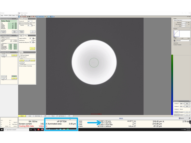Open the Sensitivity dropdown in Camera panel
The height and width of the screenshot is (143, 191).
coord(184,22)
